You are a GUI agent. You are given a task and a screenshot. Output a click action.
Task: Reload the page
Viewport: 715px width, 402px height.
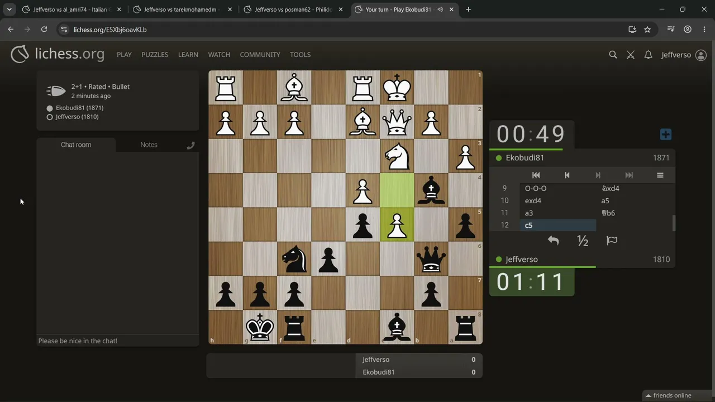pos(44,30)
